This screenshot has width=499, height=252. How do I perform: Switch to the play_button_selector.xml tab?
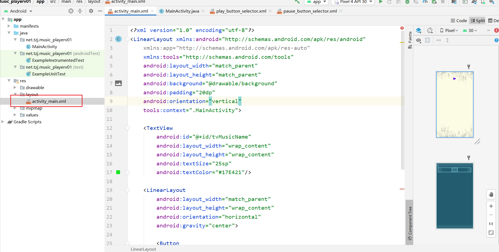coord(241,11)
